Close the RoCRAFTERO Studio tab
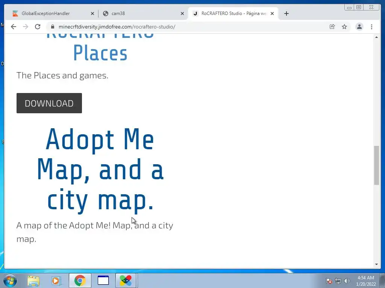 272,13
